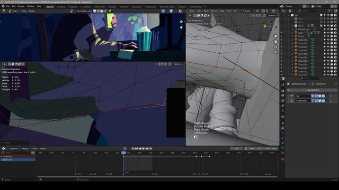Switch to the Shading workspace tab
The width and height of the screenshot is (339, 190).
click(x=112, y=7)
